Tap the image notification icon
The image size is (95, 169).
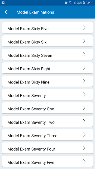tap(3, 3)
